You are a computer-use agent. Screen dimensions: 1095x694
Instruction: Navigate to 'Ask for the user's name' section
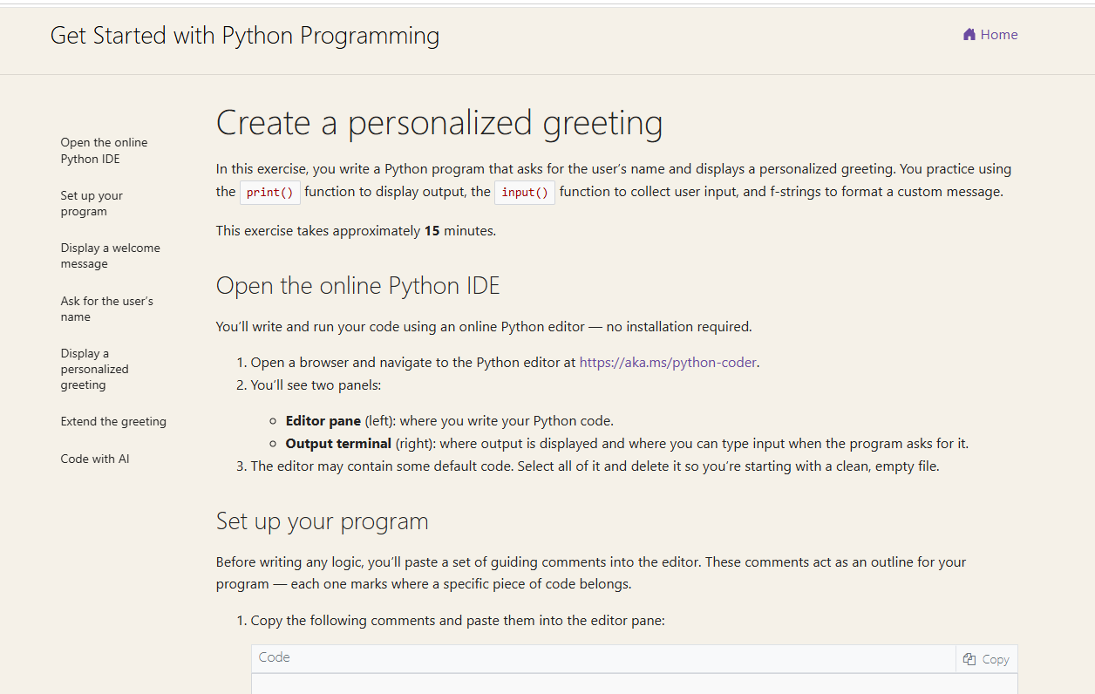(x=107, y=309)
